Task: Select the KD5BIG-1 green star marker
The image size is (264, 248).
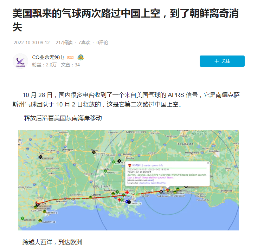Action: (x=105, y=171)
